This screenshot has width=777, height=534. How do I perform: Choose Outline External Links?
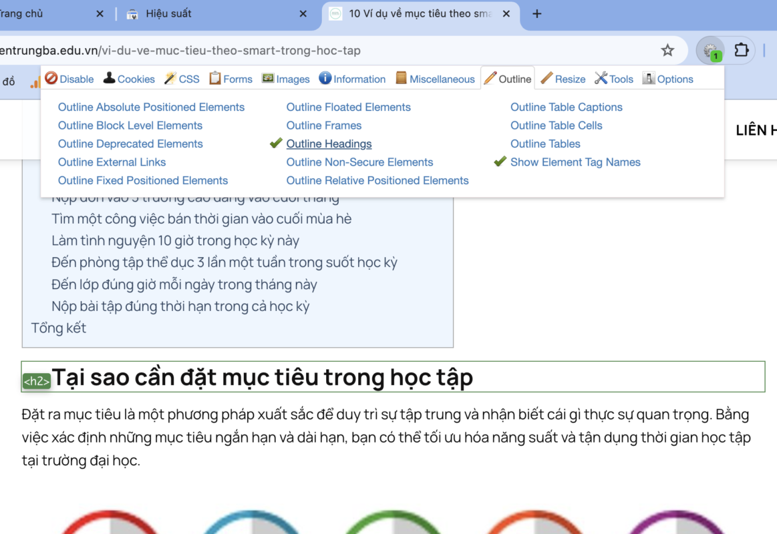click(x=112, y=162)
